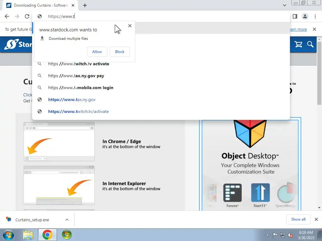The height and width of the screenshot is (241, 322).
Task: Click the Windows orb taskbar program icon
Action: pos(67,235)
